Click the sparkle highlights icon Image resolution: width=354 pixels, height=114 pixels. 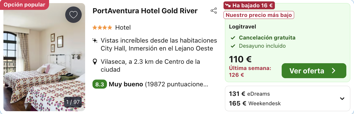pos(95,41)
